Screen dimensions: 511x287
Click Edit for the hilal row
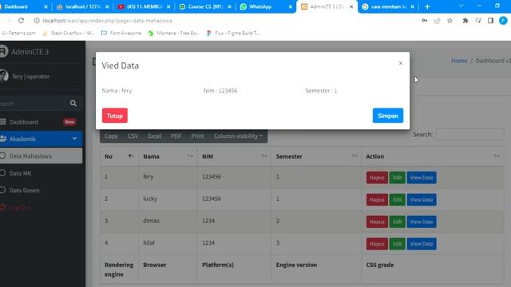click(397, 244)
